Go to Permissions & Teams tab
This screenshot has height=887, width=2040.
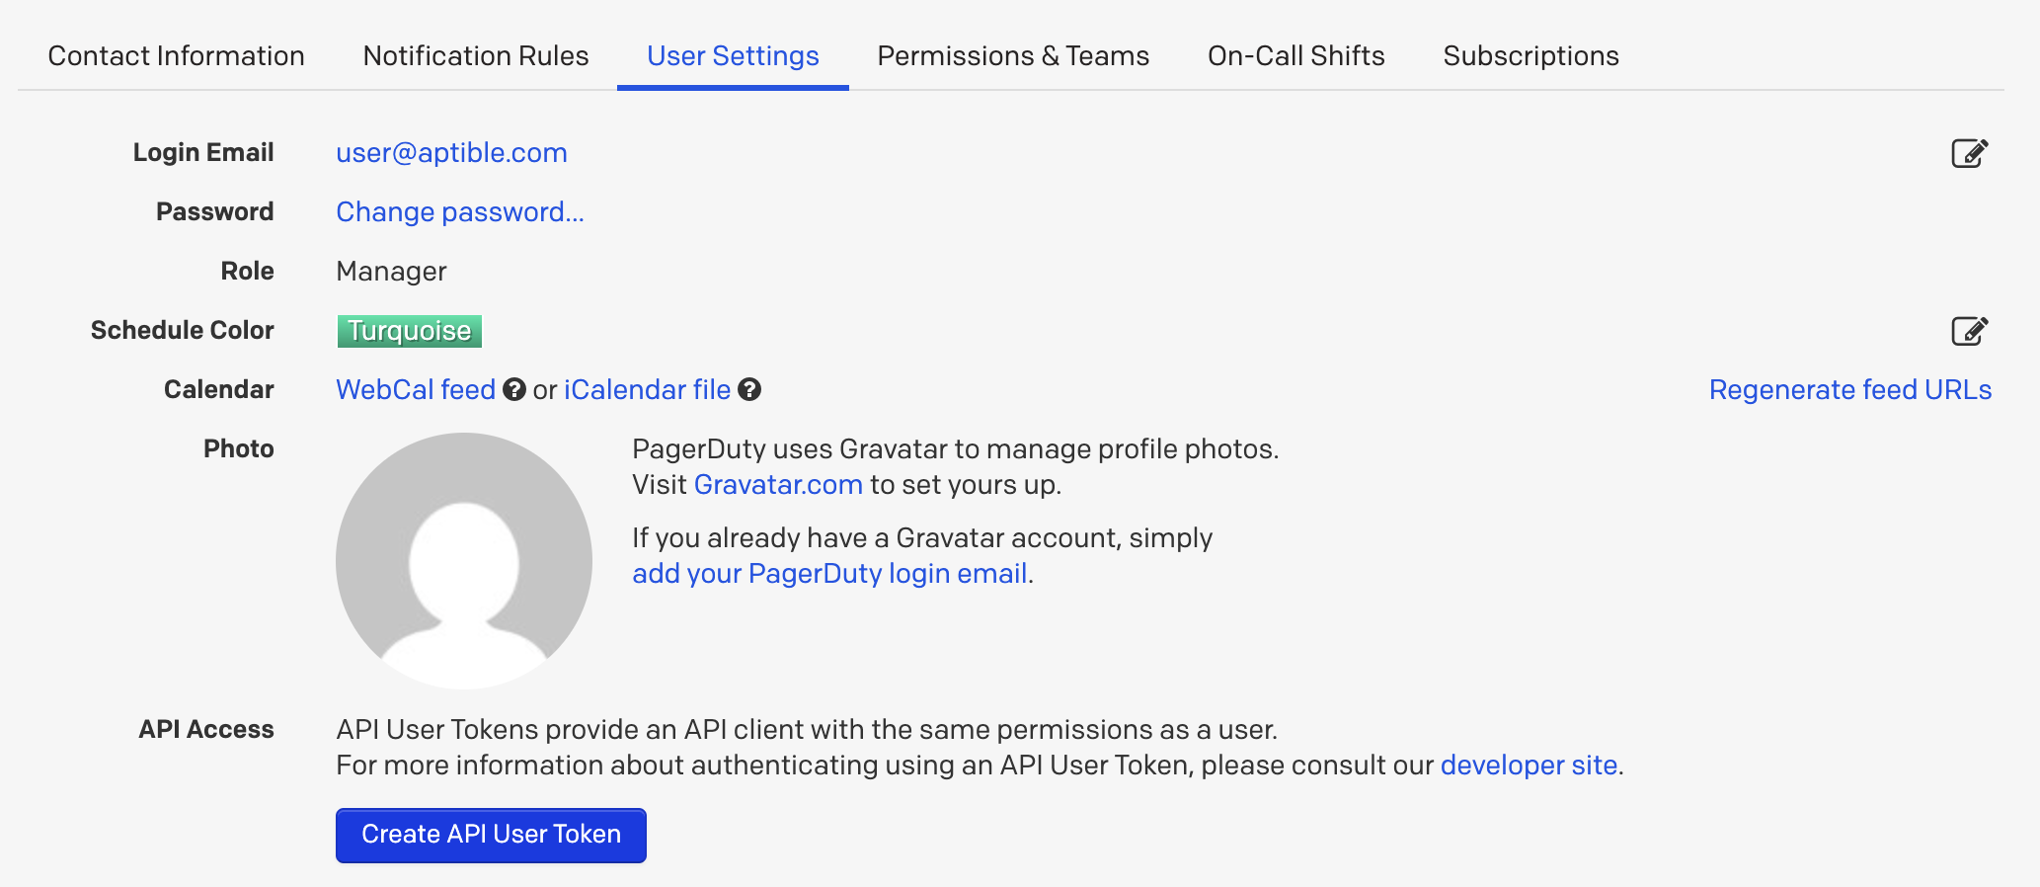coord(1013,56)
